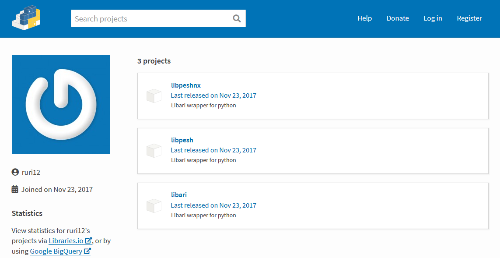Click the calendar icon beside Joined date
Viewport: 500px width, 258px height.
point(15,189)
